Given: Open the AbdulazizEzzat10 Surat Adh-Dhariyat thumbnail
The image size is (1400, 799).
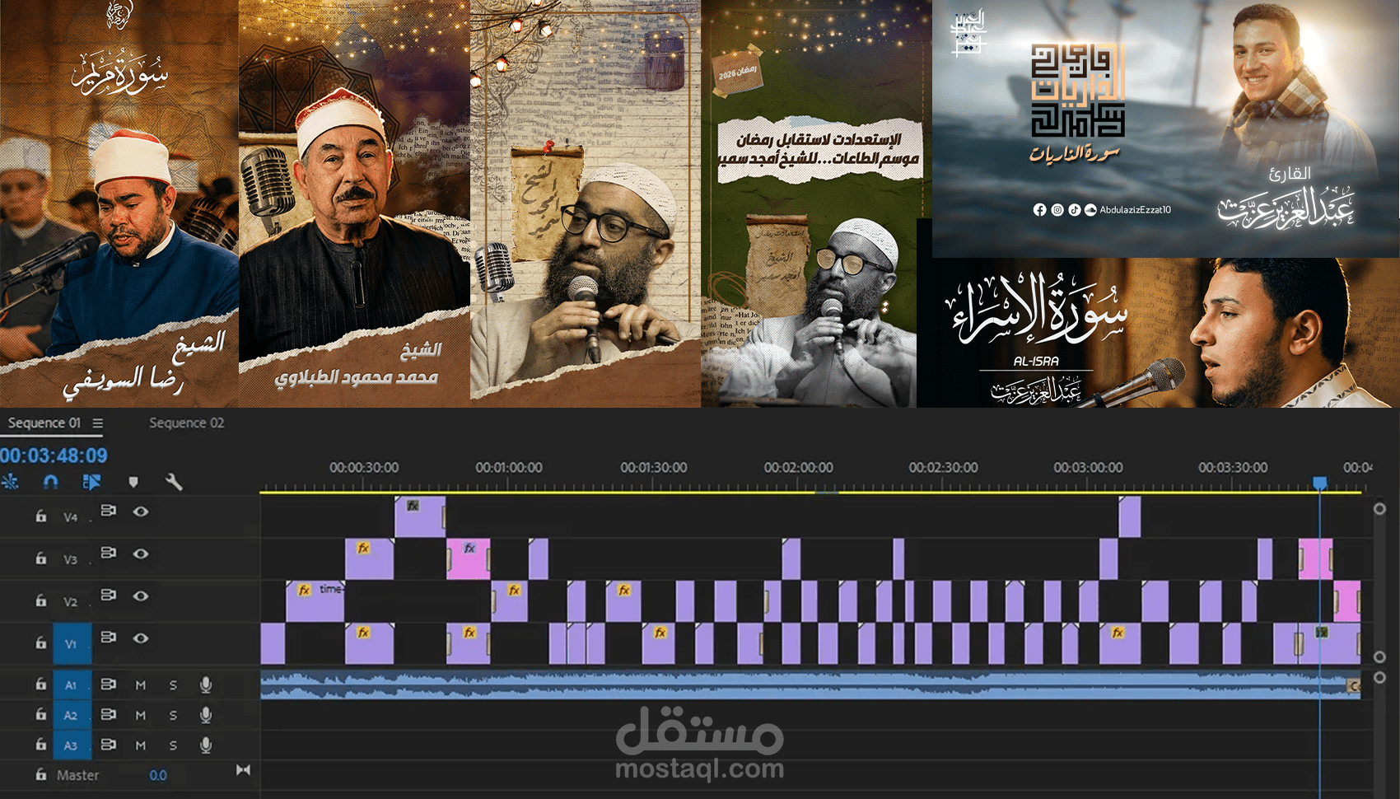Looking at the screenshot, I should (x=1166, y=128).
